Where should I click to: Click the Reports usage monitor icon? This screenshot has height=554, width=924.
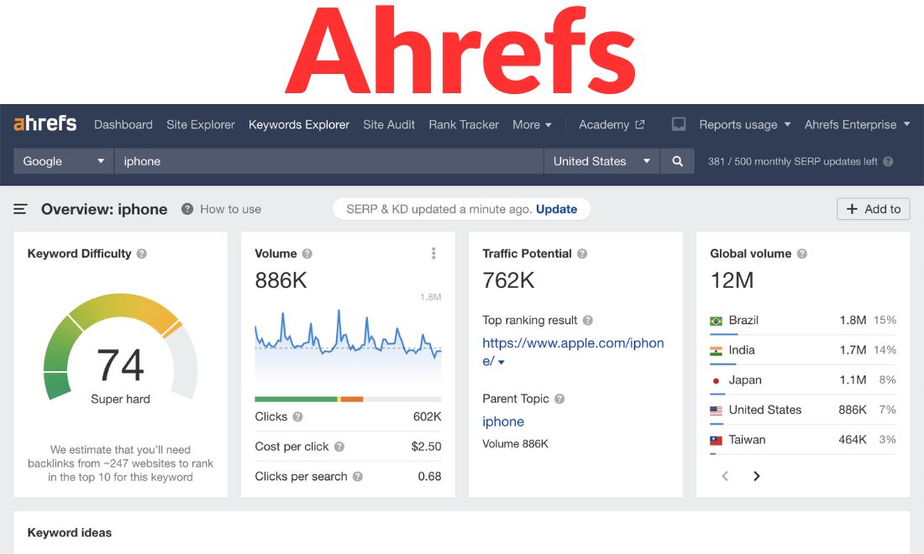click(678, 123)
